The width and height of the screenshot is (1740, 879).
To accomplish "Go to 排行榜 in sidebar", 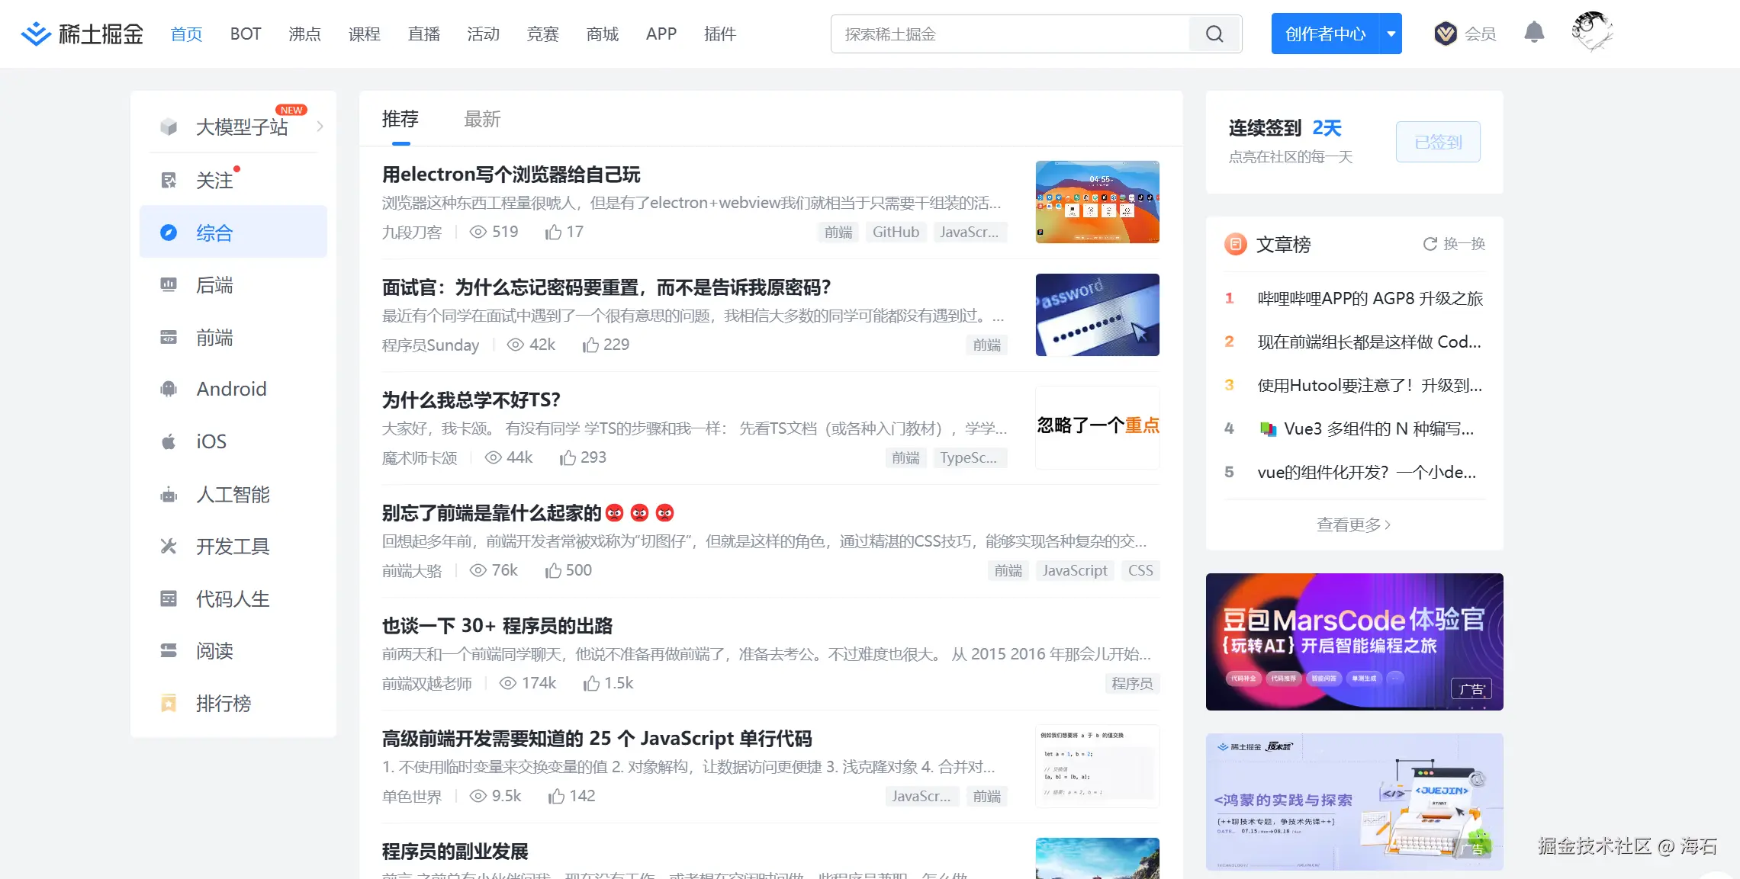I will tap(223, 704).
